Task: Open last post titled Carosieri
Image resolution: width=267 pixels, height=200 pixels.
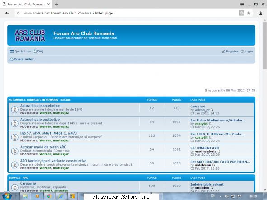Action: tap(197, 107)
